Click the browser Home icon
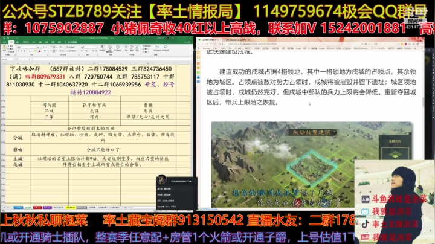 (211, 44)
